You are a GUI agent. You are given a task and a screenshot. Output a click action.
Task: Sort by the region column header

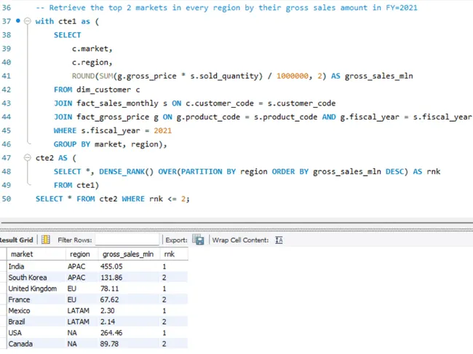[x=80, y=254]
